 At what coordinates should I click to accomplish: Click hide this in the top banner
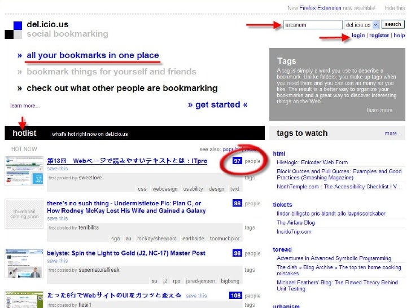pyautogui.click(x=395, y=8)
